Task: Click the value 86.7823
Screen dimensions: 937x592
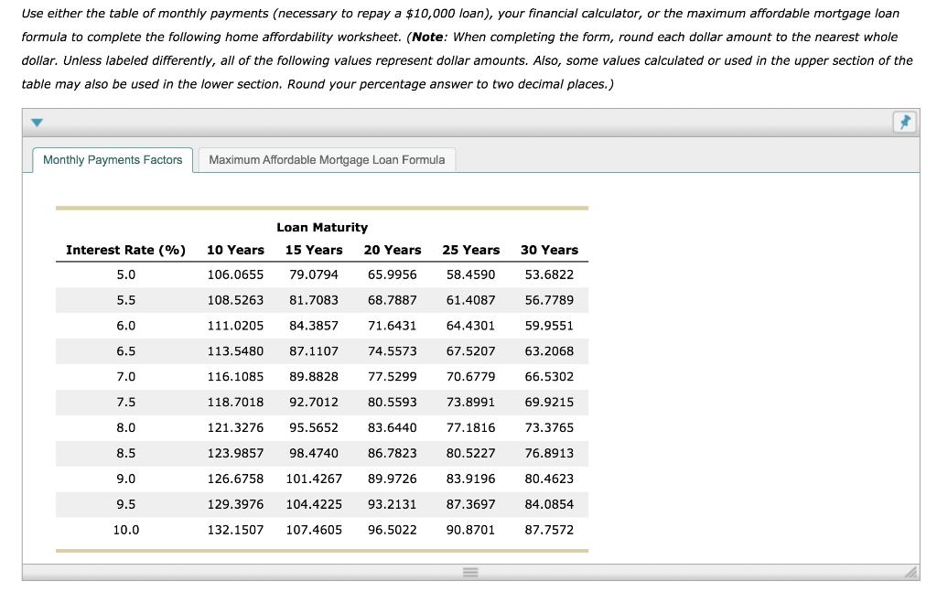Action: pos(393,453)
